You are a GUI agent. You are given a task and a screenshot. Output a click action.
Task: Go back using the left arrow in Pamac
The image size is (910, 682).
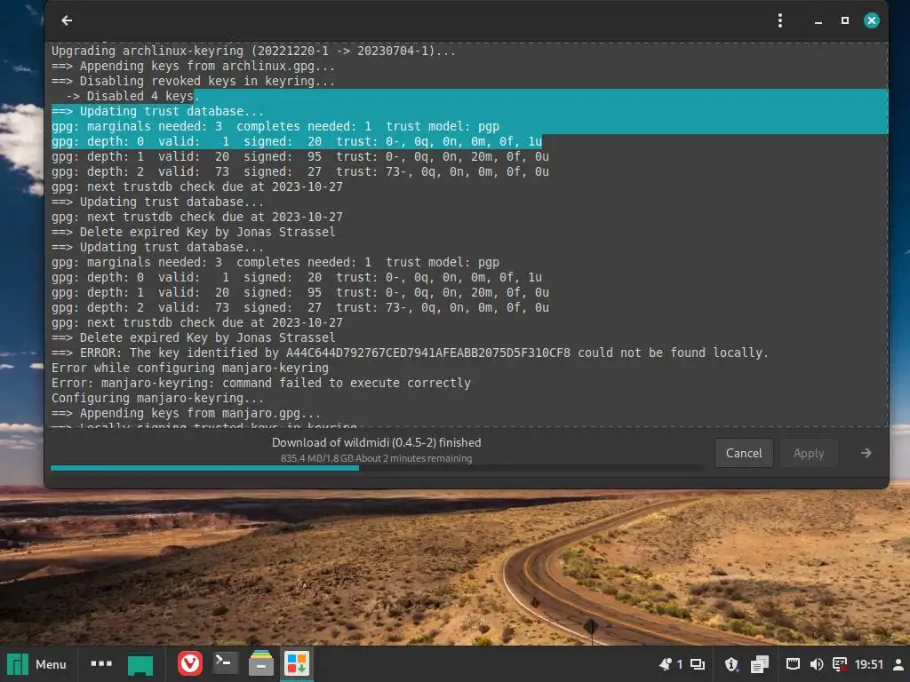click(67, 20)
